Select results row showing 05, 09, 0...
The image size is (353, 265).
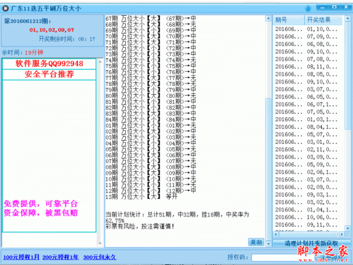[x=308, y=164]
